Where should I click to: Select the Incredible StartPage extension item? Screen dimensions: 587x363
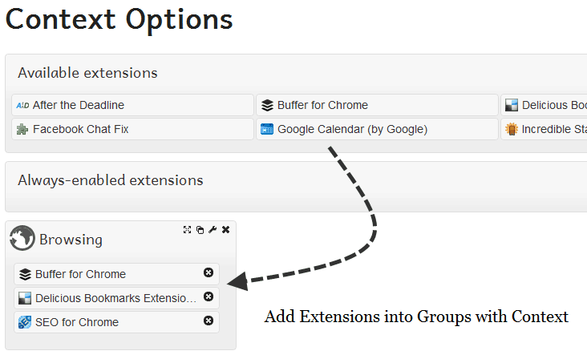tap(545, 129)
